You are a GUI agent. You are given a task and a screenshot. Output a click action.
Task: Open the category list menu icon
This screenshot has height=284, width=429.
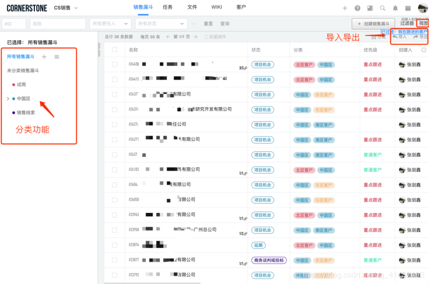point(57,57)
